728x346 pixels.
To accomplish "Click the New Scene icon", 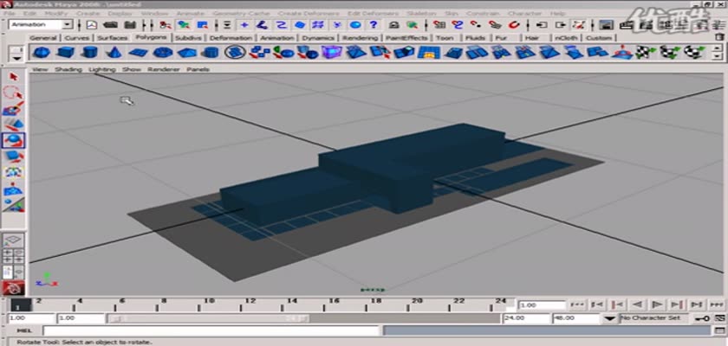I will click(x=92, y=25).
